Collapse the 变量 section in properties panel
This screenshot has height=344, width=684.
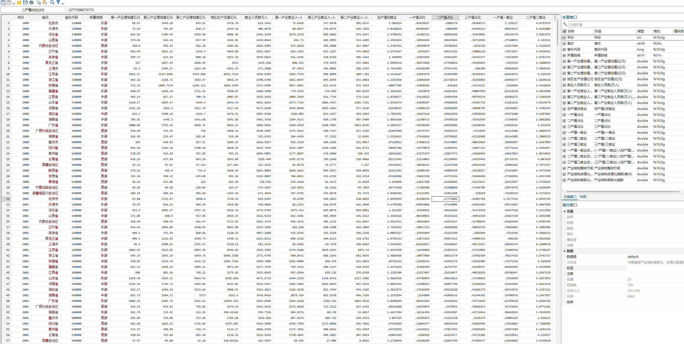[x=564, y=211]
